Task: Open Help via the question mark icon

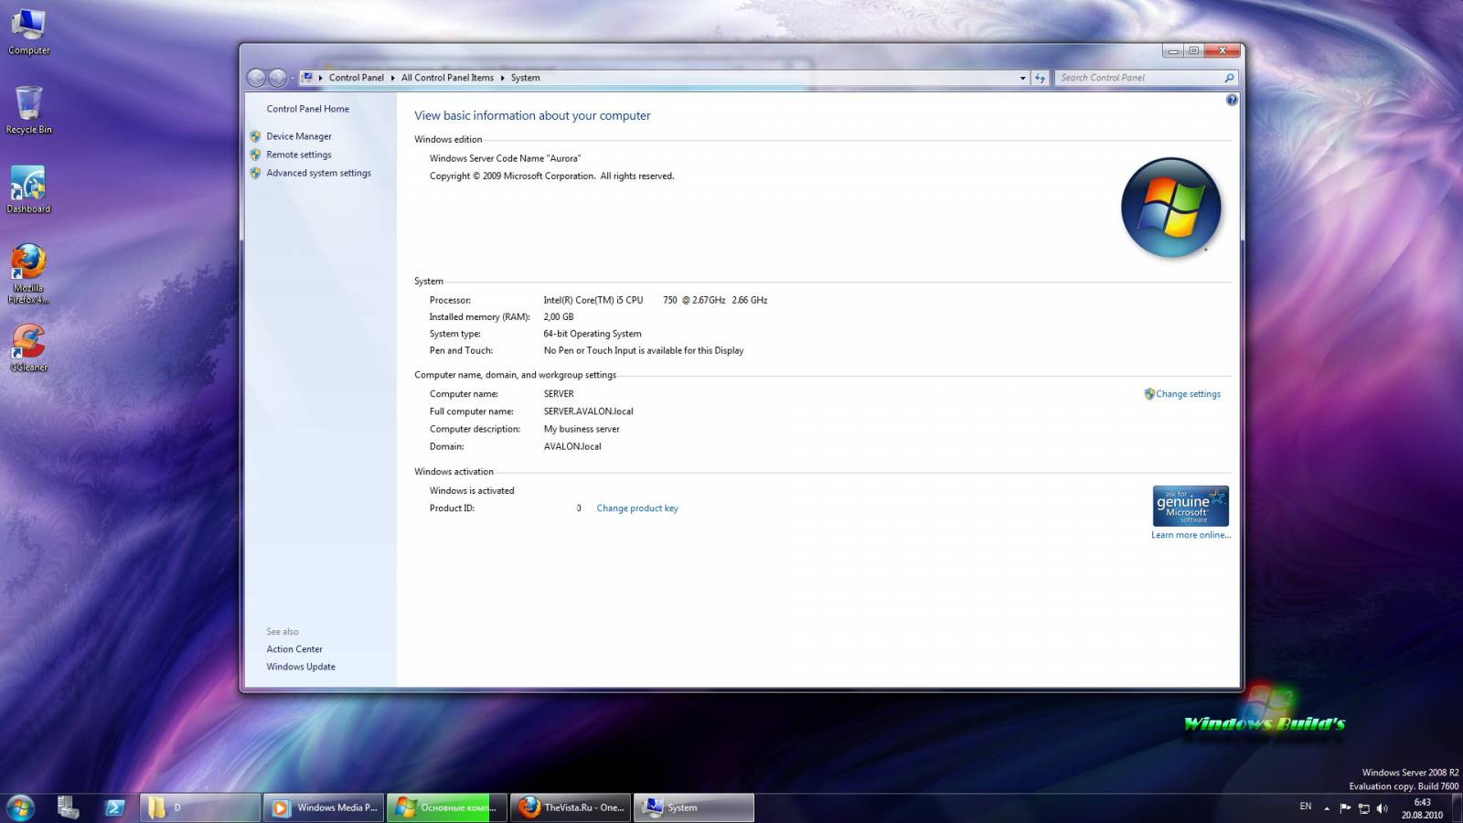Action: [x=1232, y=100]
